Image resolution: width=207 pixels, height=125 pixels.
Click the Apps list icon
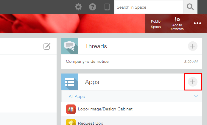click(x=70, y=82)
